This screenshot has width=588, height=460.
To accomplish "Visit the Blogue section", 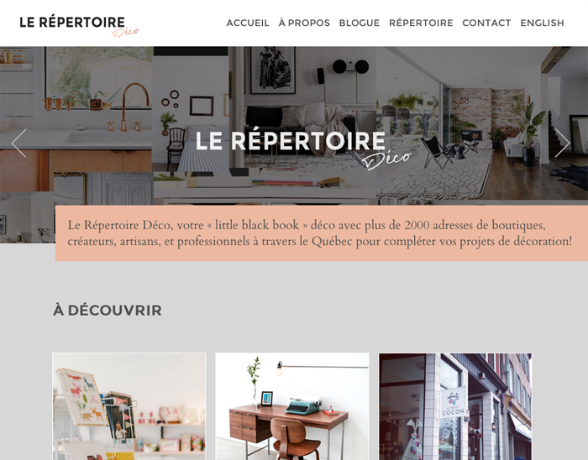I will (360, 23).
